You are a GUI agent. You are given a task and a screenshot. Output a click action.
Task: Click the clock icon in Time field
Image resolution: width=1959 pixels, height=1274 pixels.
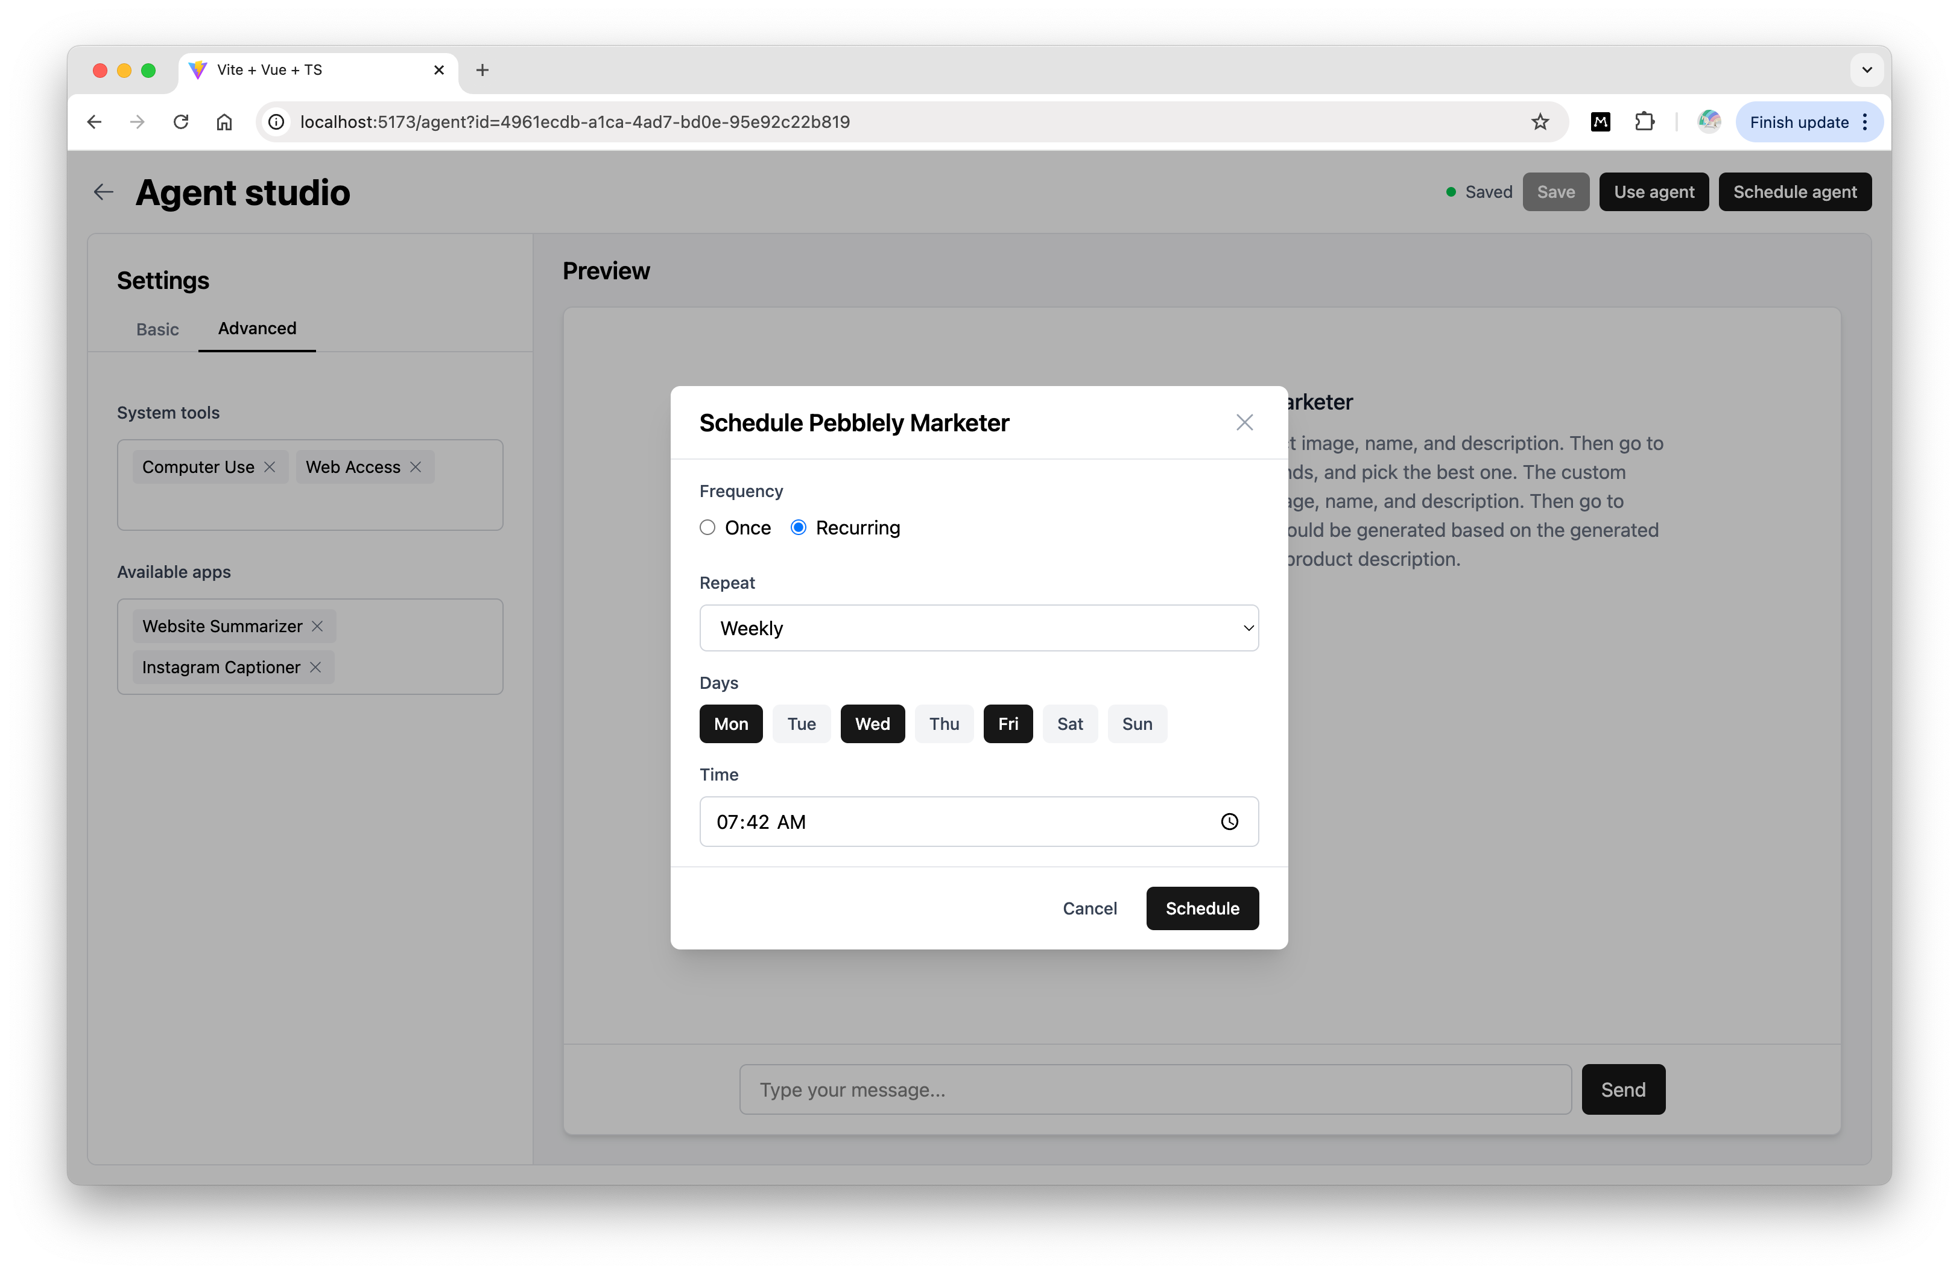click(x=1229, y=822)
